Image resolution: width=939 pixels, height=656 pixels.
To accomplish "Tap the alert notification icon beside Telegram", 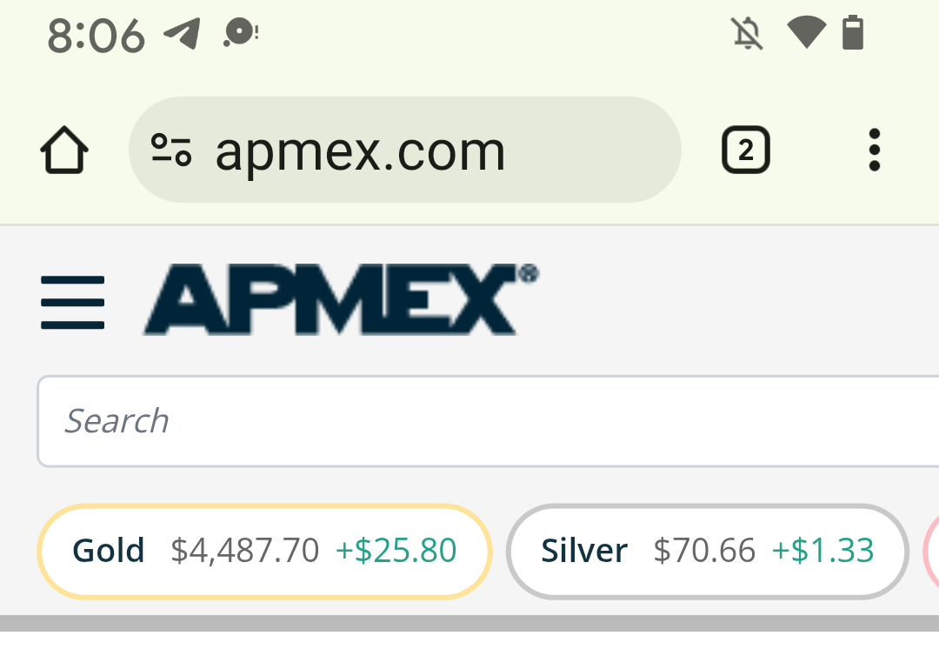I will tap(240, 34).
